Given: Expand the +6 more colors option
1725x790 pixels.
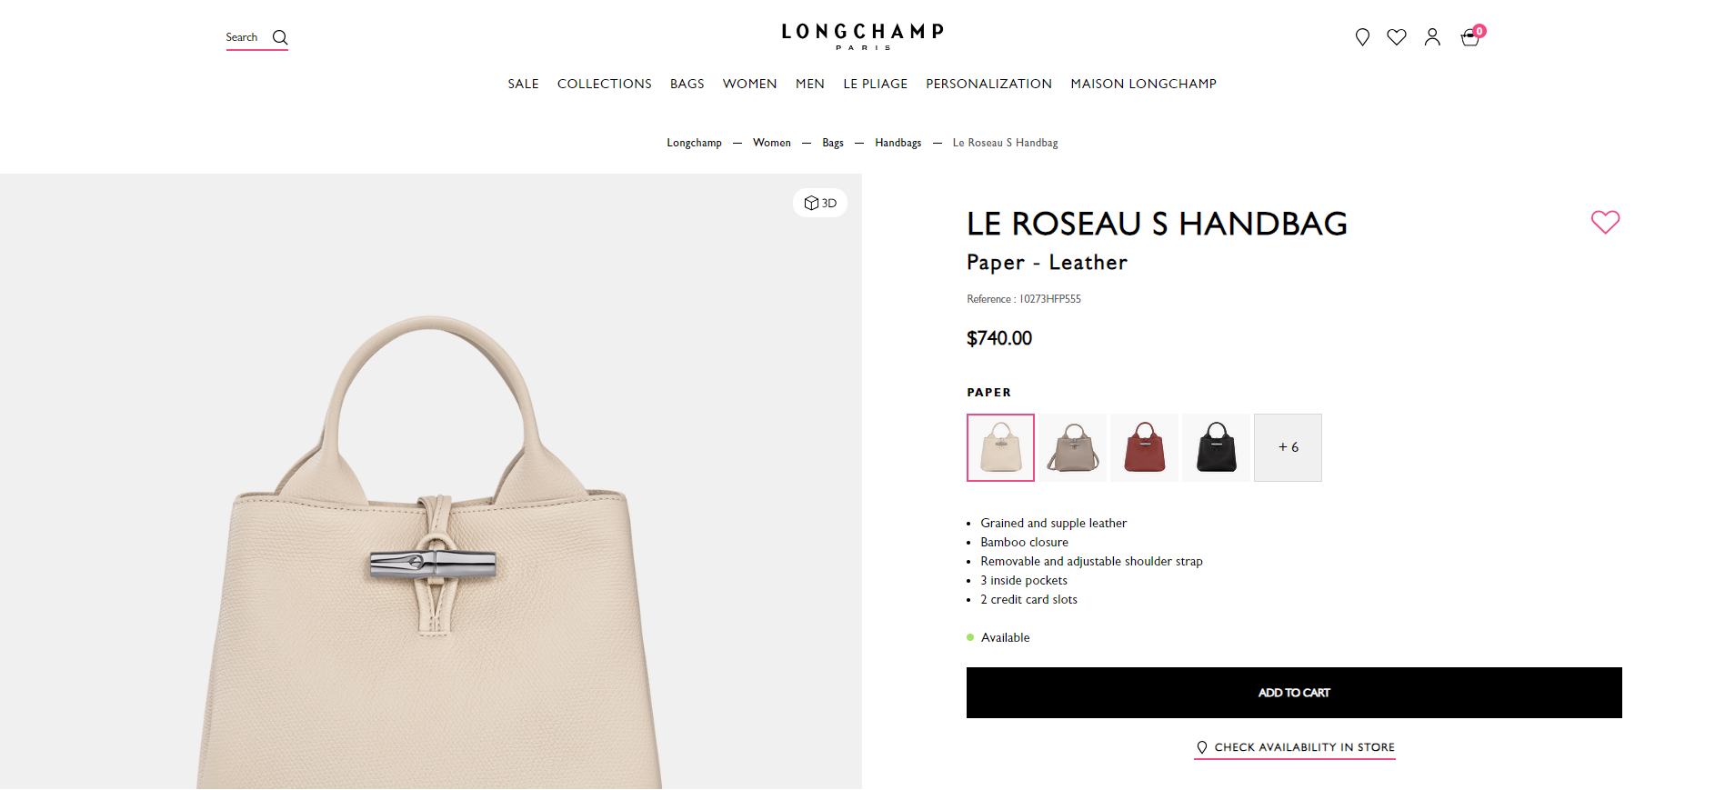Looking at the screenshot, I should pos(1288,447).
